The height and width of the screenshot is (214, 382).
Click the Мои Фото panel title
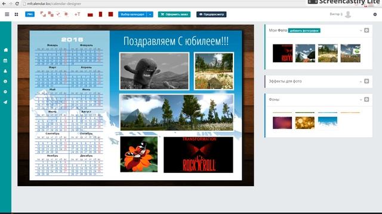[x=278, y=30]
